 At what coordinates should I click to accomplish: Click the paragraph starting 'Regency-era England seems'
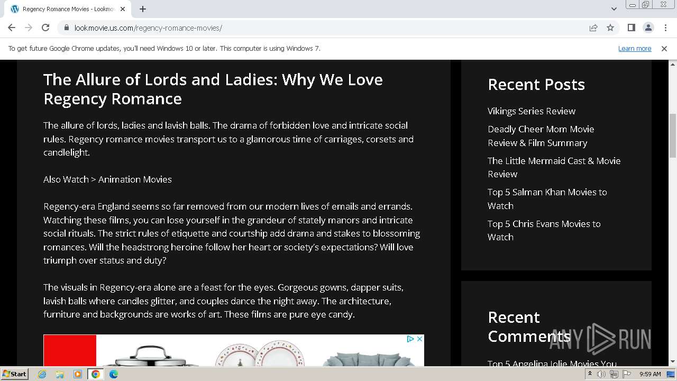click(232, 233)
